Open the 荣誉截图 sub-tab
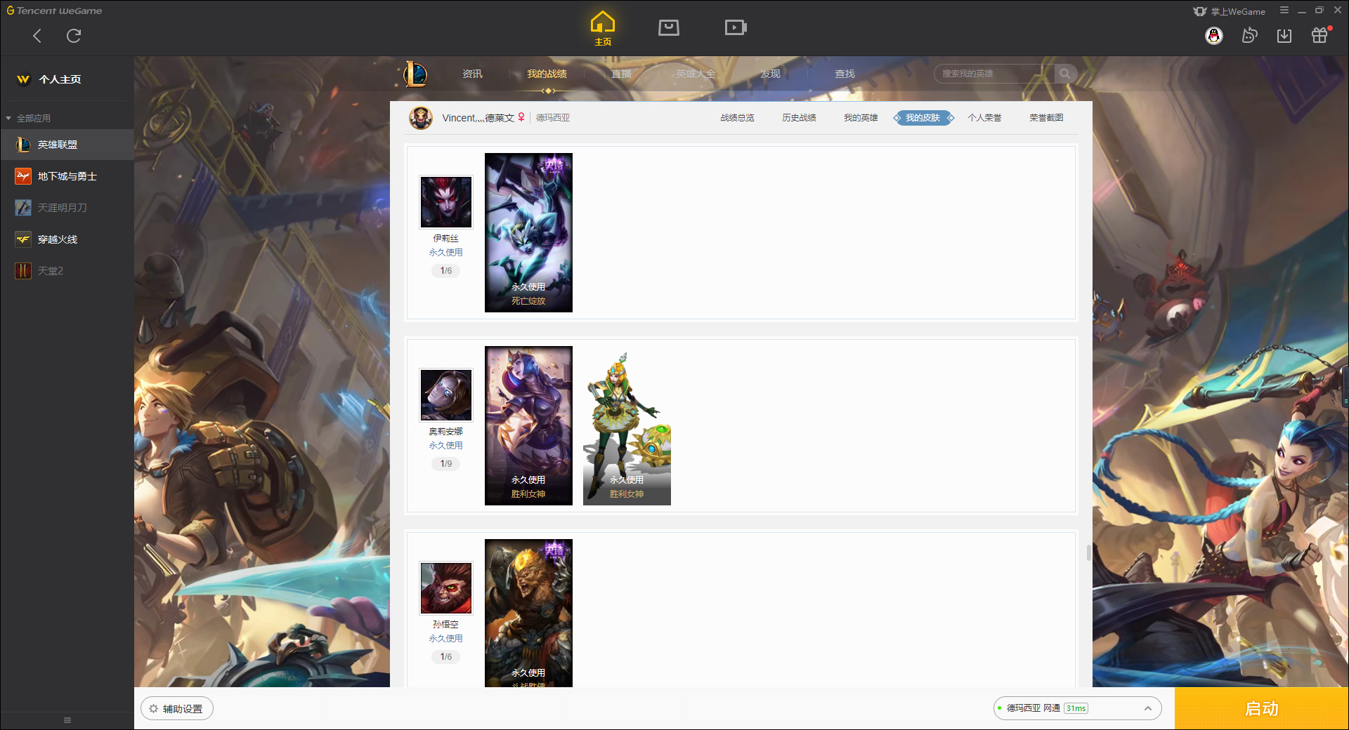Screen dimensions: 1349x730 coord(1046,118)
